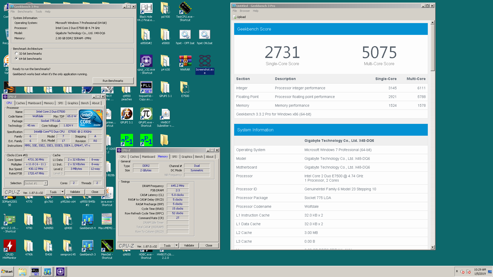Click vertical scrollbar thumb in Geekbench results

432,48
